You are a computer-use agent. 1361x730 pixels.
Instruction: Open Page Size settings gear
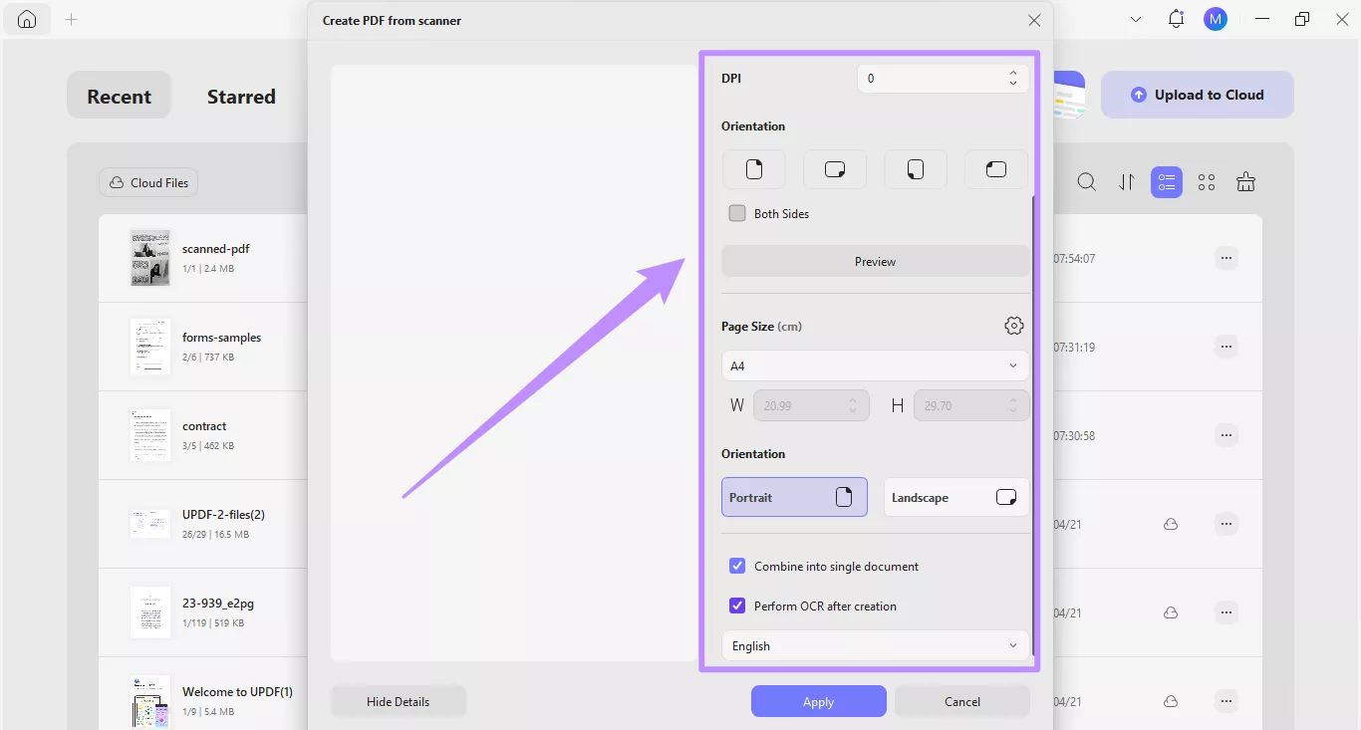pos(1013,325)
